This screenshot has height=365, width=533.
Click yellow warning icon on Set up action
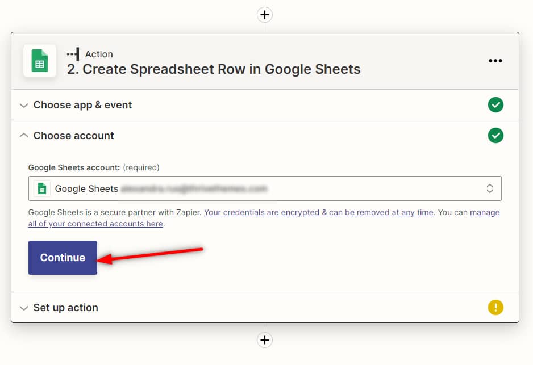click(495, 308)
